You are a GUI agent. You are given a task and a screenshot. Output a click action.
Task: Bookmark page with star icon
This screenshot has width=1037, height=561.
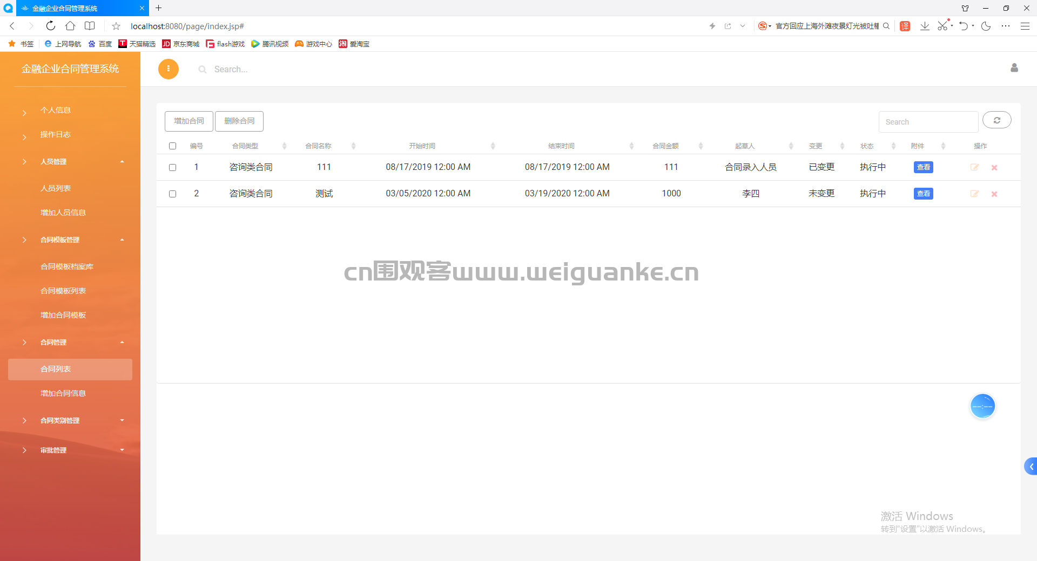pos(116,26)
